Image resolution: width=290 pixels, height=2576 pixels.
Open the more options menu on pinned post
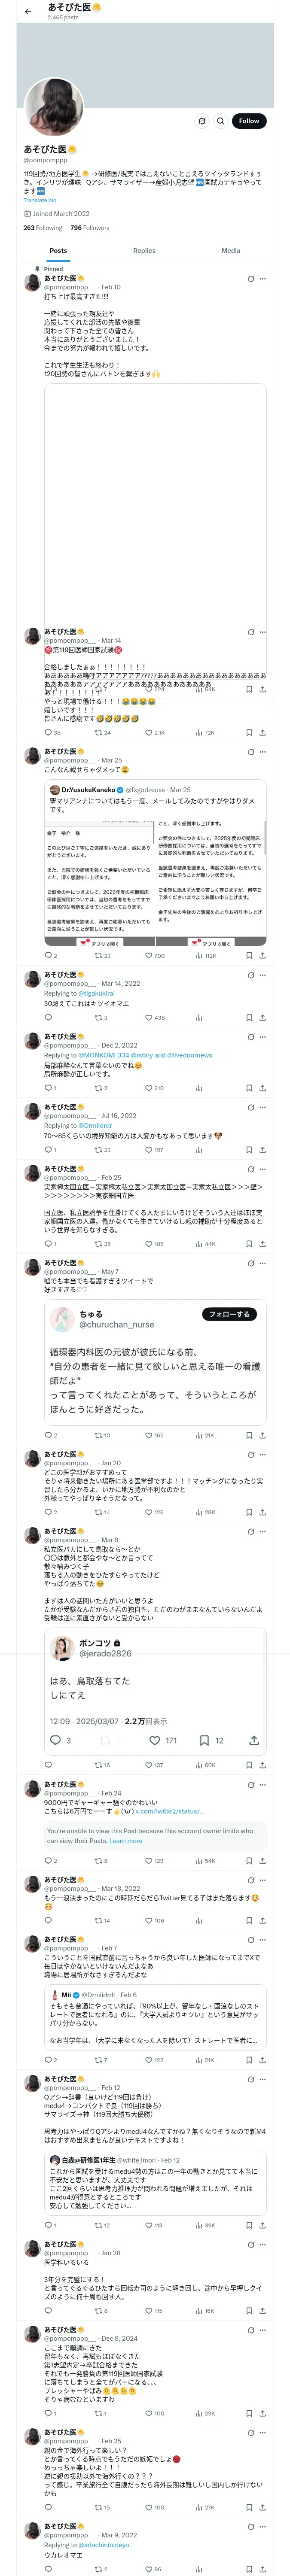[x=263, y=279]
